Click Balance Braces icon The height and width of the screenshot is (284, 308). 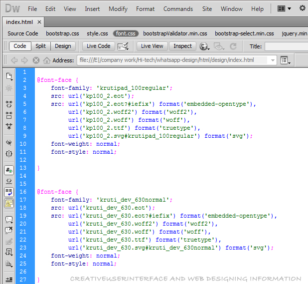coord(9,154)
